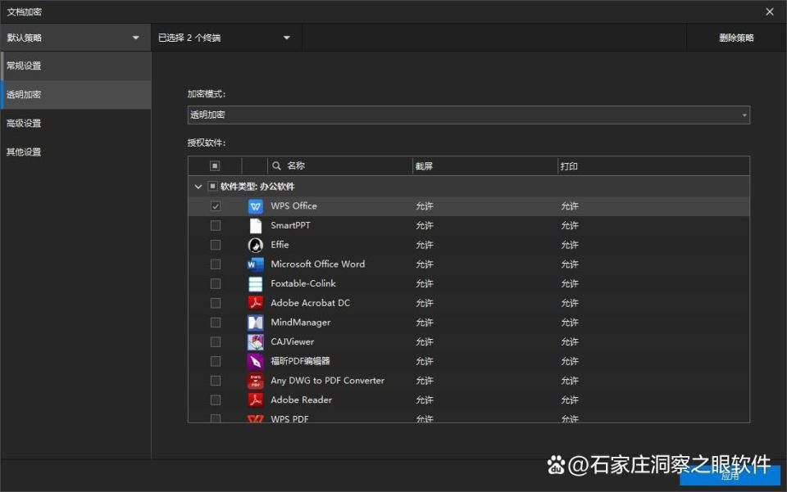Check the SmartPPT checkbox

[216, 225]
